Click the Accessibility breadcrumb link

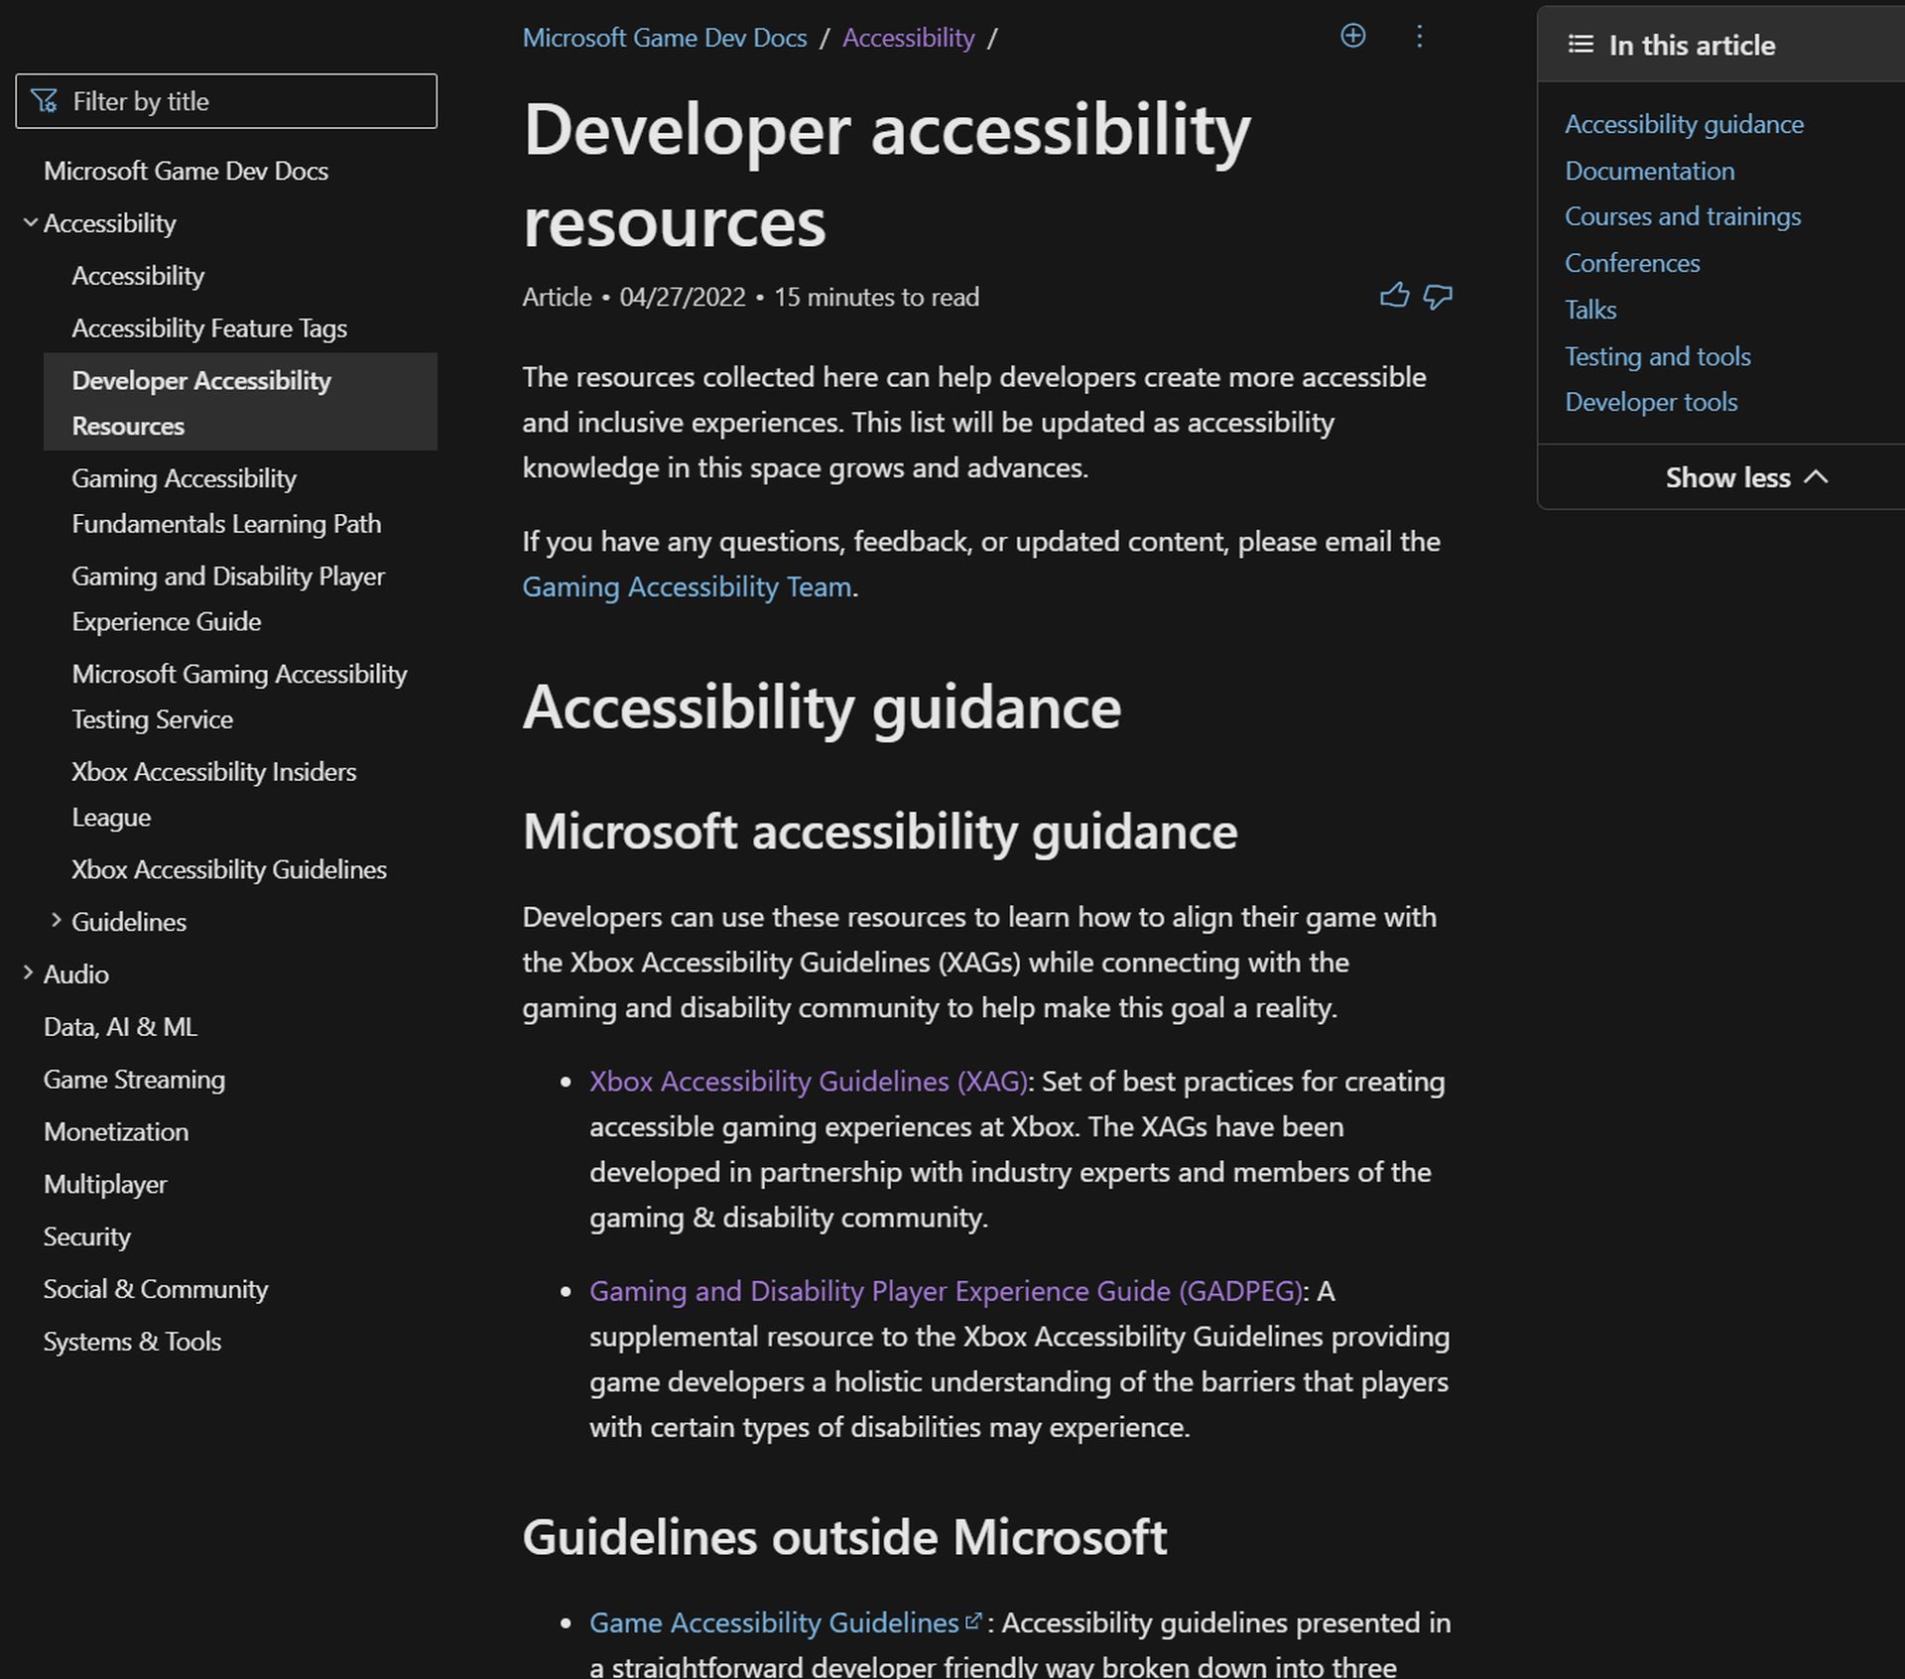[907, 37]
